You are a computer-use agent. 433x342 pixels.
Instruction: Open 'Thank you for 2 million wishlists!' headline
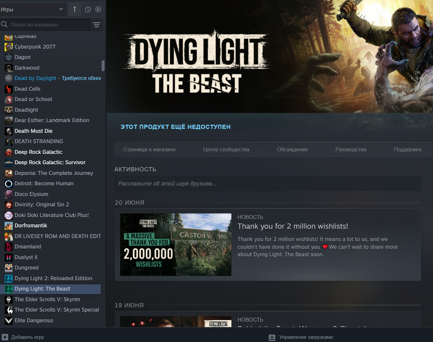tap(293, 226)
